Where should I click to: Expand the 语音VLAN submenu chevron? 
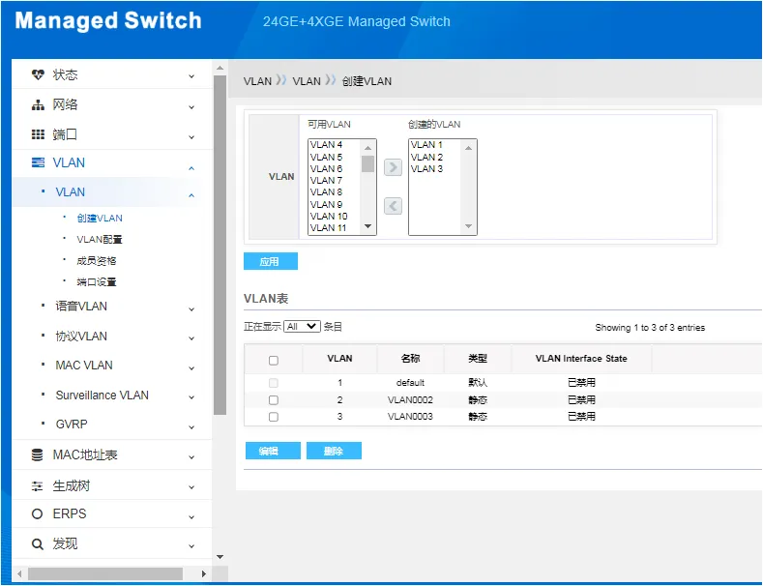(191, 309)
